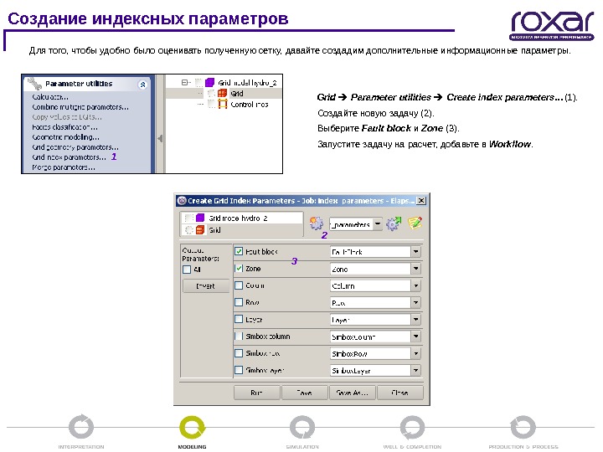Click the Roxar logo
The width and height of the screenshot is (603, 452).
point(552,25)
